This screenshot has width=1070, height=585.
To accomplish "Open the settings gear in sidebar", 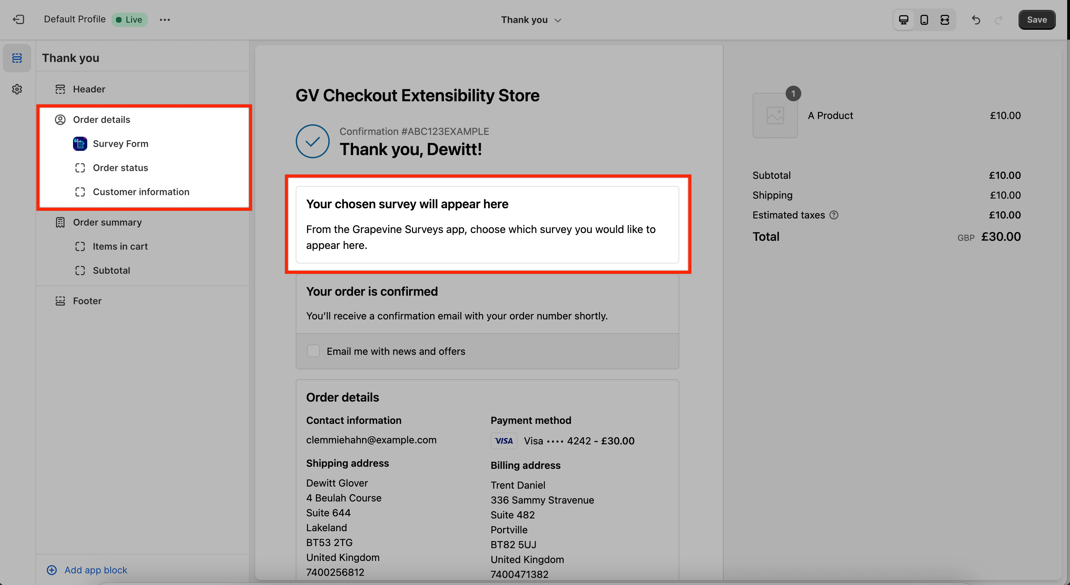I will [x=17, y=89].
